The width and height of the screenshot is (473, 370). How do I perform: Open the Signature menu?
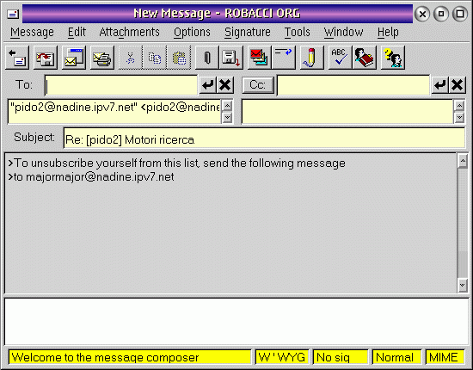pyautogui.click(x=248, y=32)
